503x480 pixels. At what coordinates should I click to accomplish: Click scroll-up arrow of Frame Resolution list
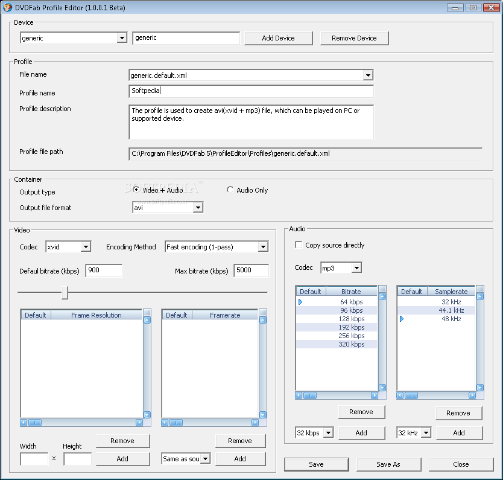click(147, 320)
